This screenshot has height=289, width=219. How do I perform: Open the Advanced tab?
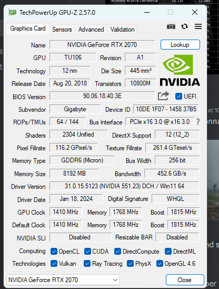coord(91,30)
